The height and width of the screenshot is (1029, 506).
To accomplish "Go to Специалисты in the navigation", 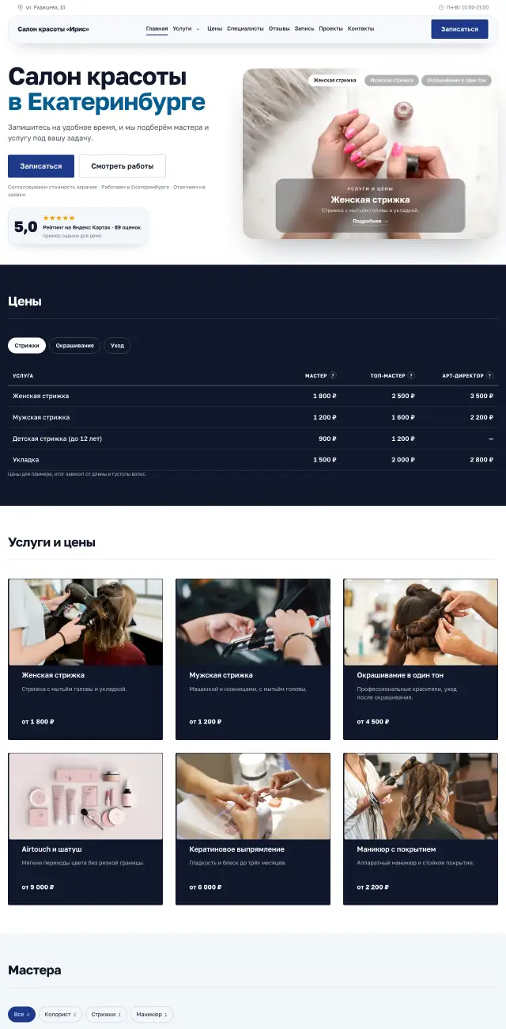I will pyautogui.click(x=245, y=28).
